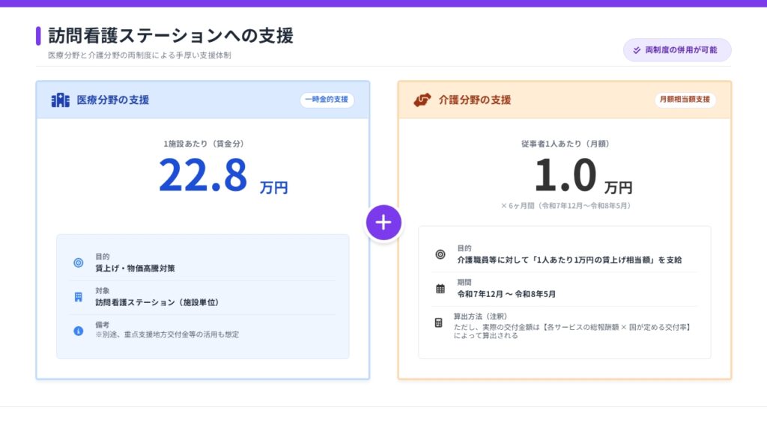Select the 介護分野の支援 header
Image resolution: width=767 pixels, height=431 pixels.
click(475, 100)
